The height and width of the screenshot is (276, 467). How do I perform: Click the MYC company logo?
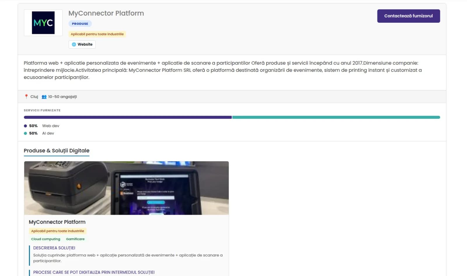click(43, 23)
